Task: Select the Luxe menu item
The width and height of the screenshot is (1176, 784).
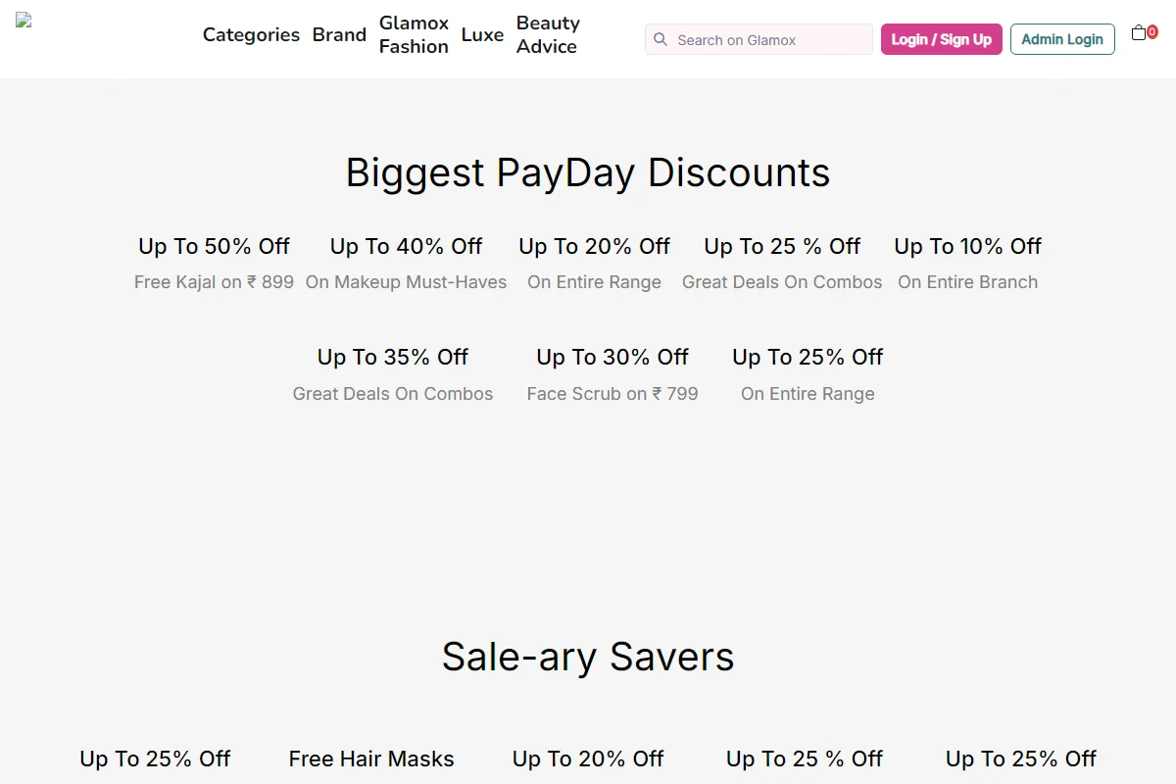Action: tap(482, 34)
